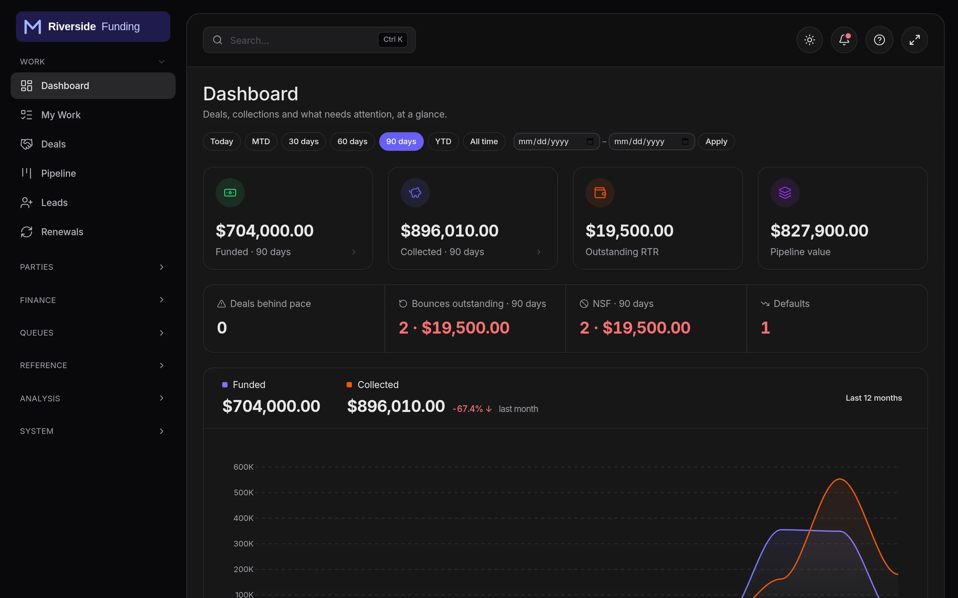Click the Collected piggy bank icon
The image size is (958, 598).
click(x=415, y=193)
